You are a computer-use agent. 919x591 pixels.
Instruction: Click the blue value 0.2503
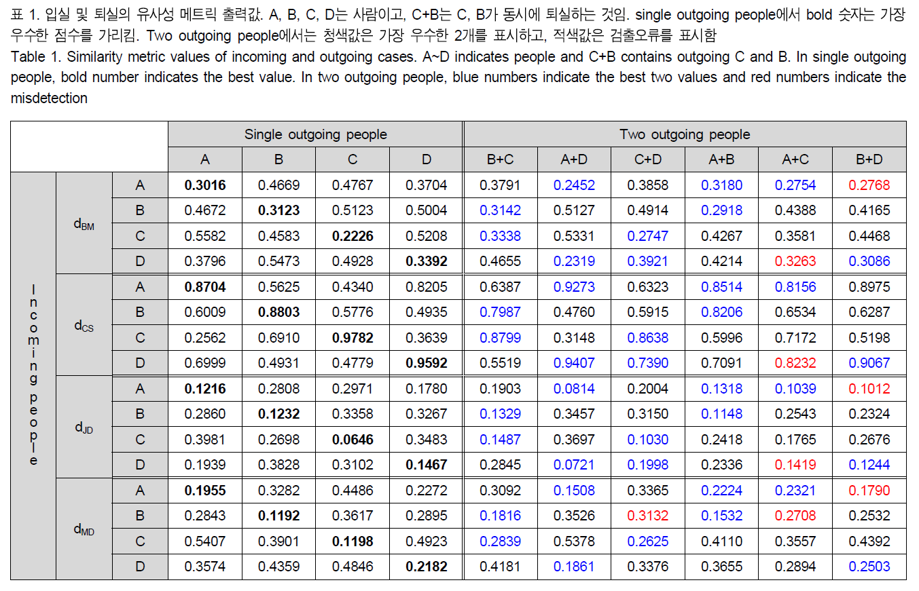pos(869,567)
